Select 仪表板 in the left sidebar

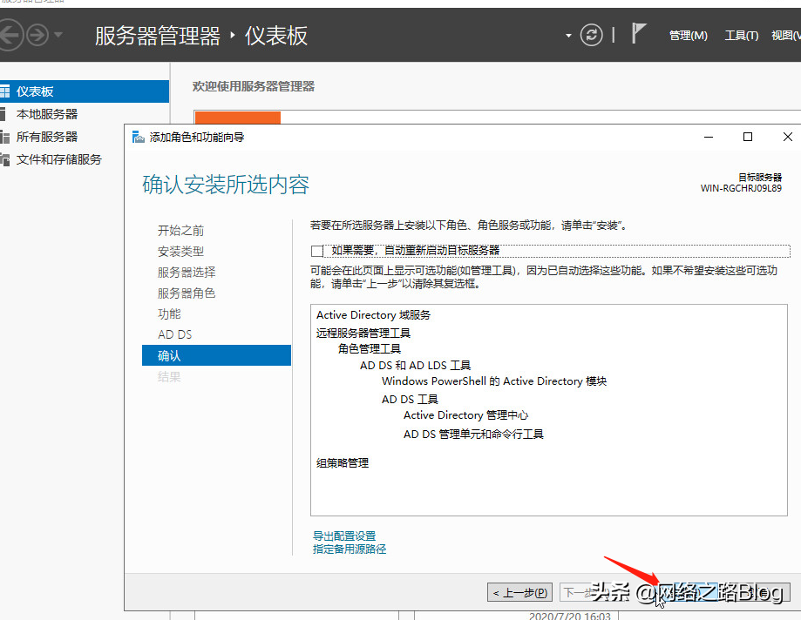85,91
